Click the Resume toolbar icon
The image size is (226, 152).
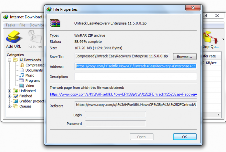[35, 37]
